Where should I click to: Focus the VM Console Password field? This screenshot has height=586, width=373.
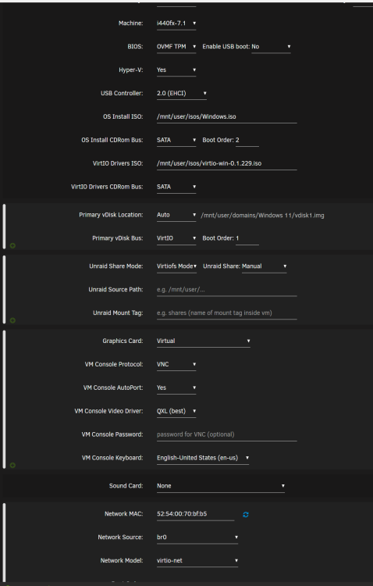[x=226, y=434]
